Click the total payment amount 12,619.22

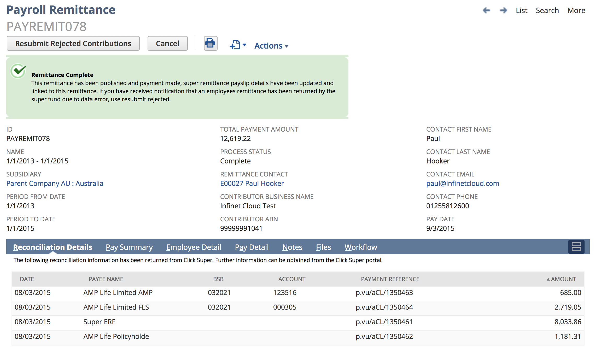coord(235,138)
